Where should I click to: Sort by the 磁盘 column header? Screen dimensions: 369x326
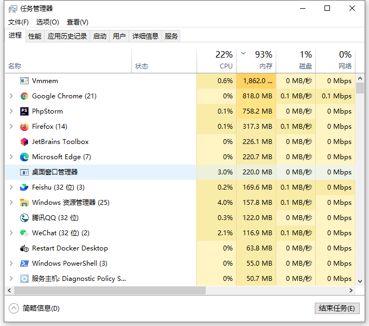296,61
